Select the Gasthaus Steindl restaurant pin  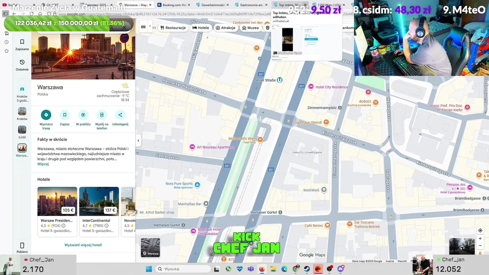[x=326, y=122]
